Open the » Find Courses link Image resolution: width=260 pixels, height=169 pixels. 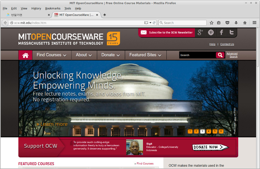coord(144,163)
